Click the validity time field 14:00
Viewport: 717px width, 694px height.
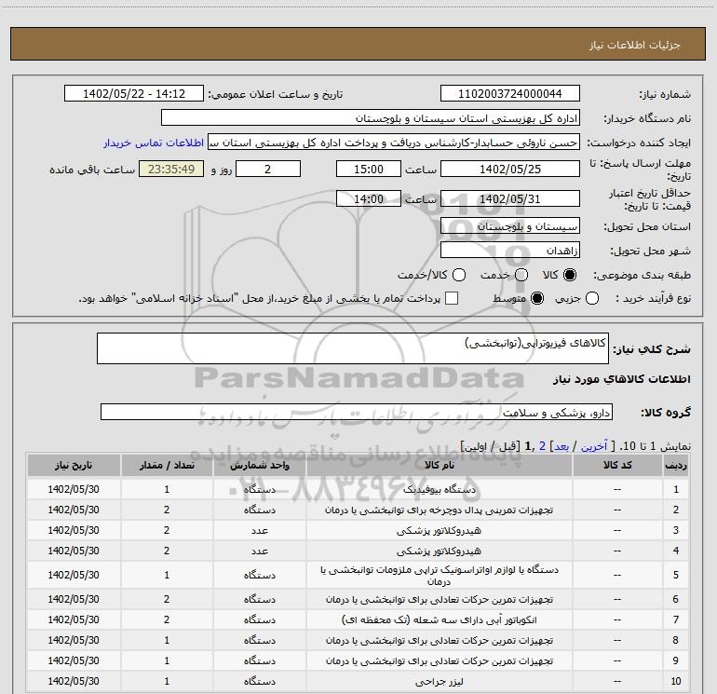(369, 198)
